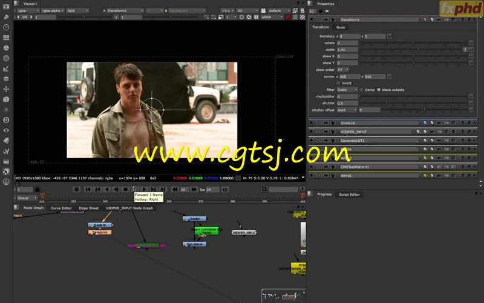Expand the VIEWER_INPUT properties panel
Screen dimensions: 484x303
[x=312, y=132]
